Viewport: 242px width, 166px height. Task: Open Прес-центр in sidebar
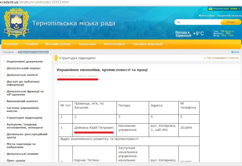coord(16,160)
